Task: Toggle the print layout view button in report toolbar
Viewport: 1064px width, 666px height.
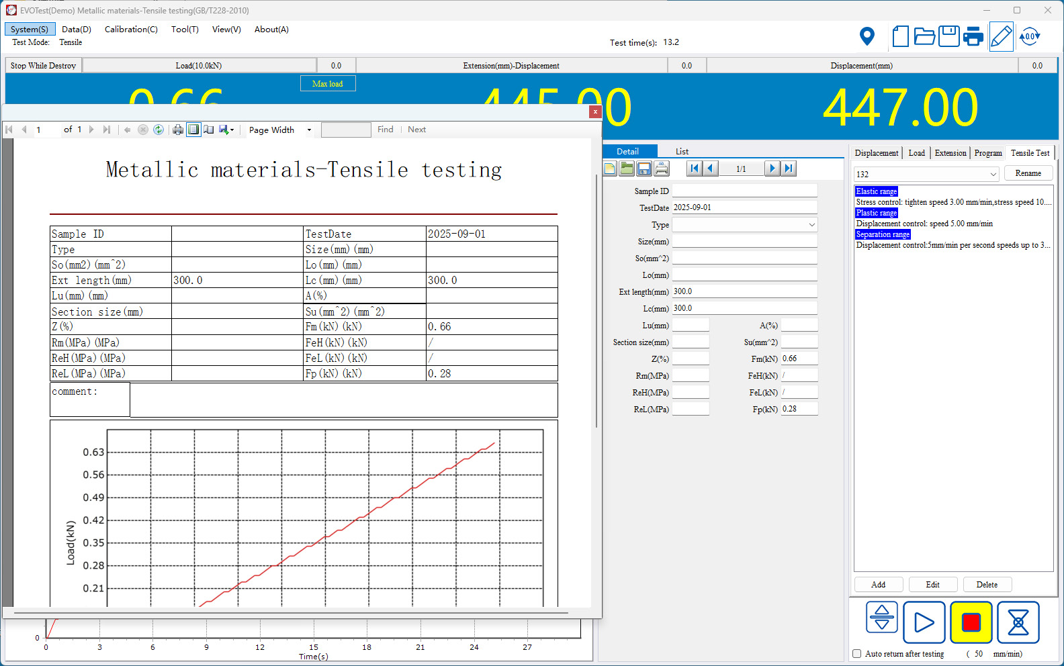Action: 193,130
